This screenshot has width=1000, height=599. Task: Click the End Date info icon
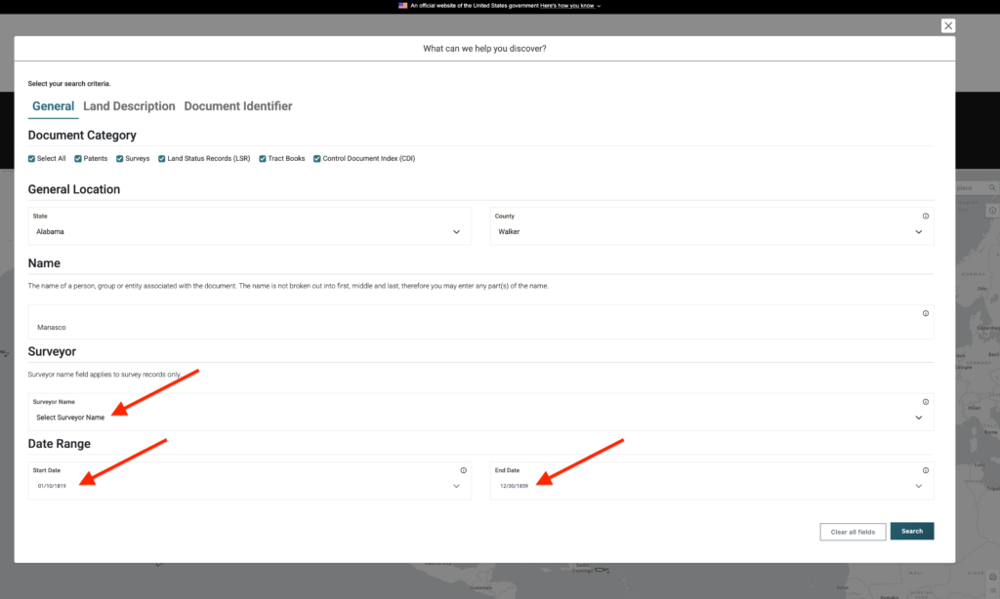click(926, 470)
